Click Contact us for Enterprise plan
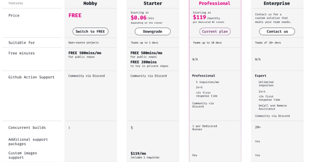 click(x=277, y=31)
